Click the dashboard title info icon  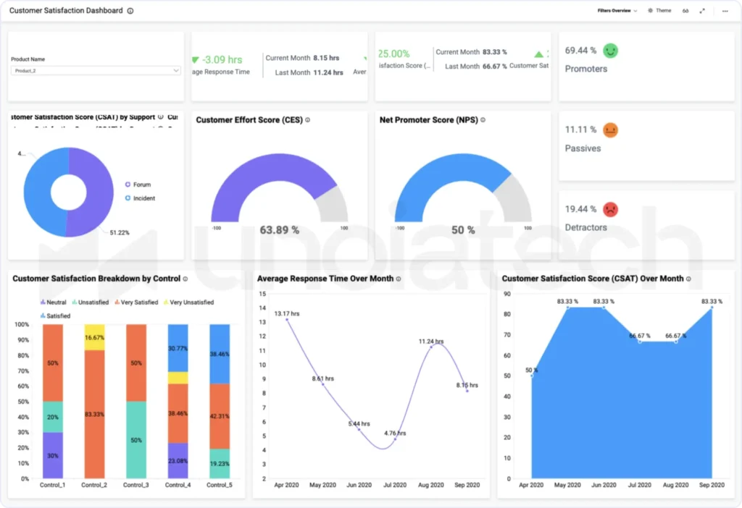point(130,11)
